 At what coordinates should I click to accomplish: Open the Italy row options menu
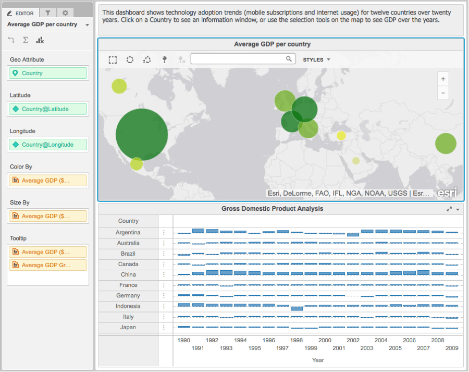164,317
